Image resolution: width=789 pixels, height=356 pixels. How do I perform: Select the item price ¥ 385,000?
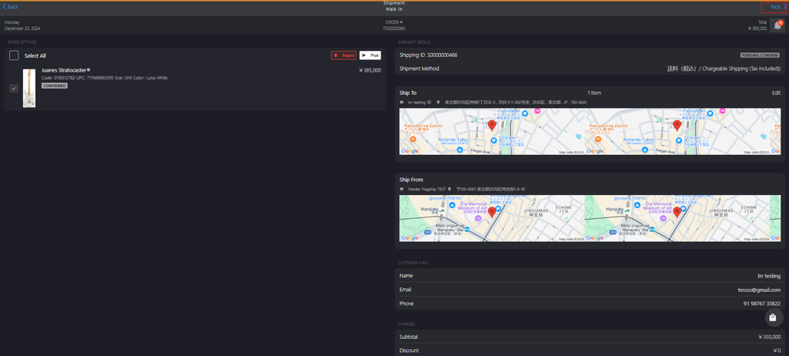pyautogui.click(x=370, y=70)
